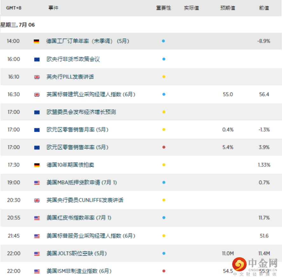Click the red importance dot for 美国ISM非制造业指数
The width and height of the screenshot is (282, 280).
point(164,271)
